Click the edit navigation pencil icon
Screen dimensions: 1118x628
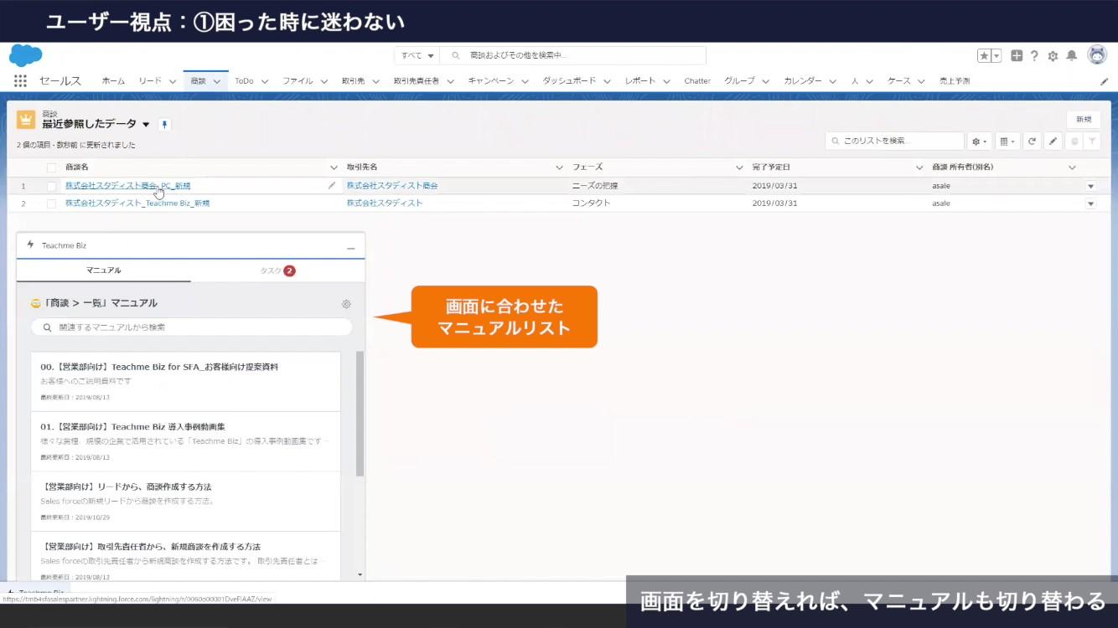point(1104,82)
